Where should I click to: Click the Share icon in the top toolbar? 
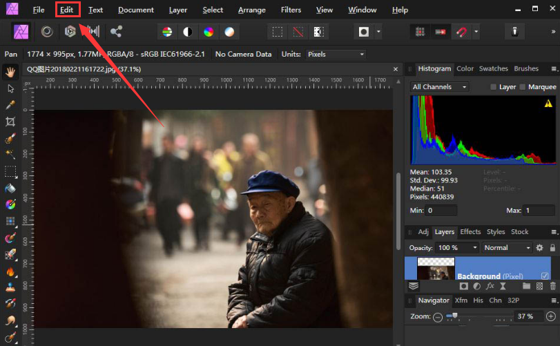tap(116, 32)
